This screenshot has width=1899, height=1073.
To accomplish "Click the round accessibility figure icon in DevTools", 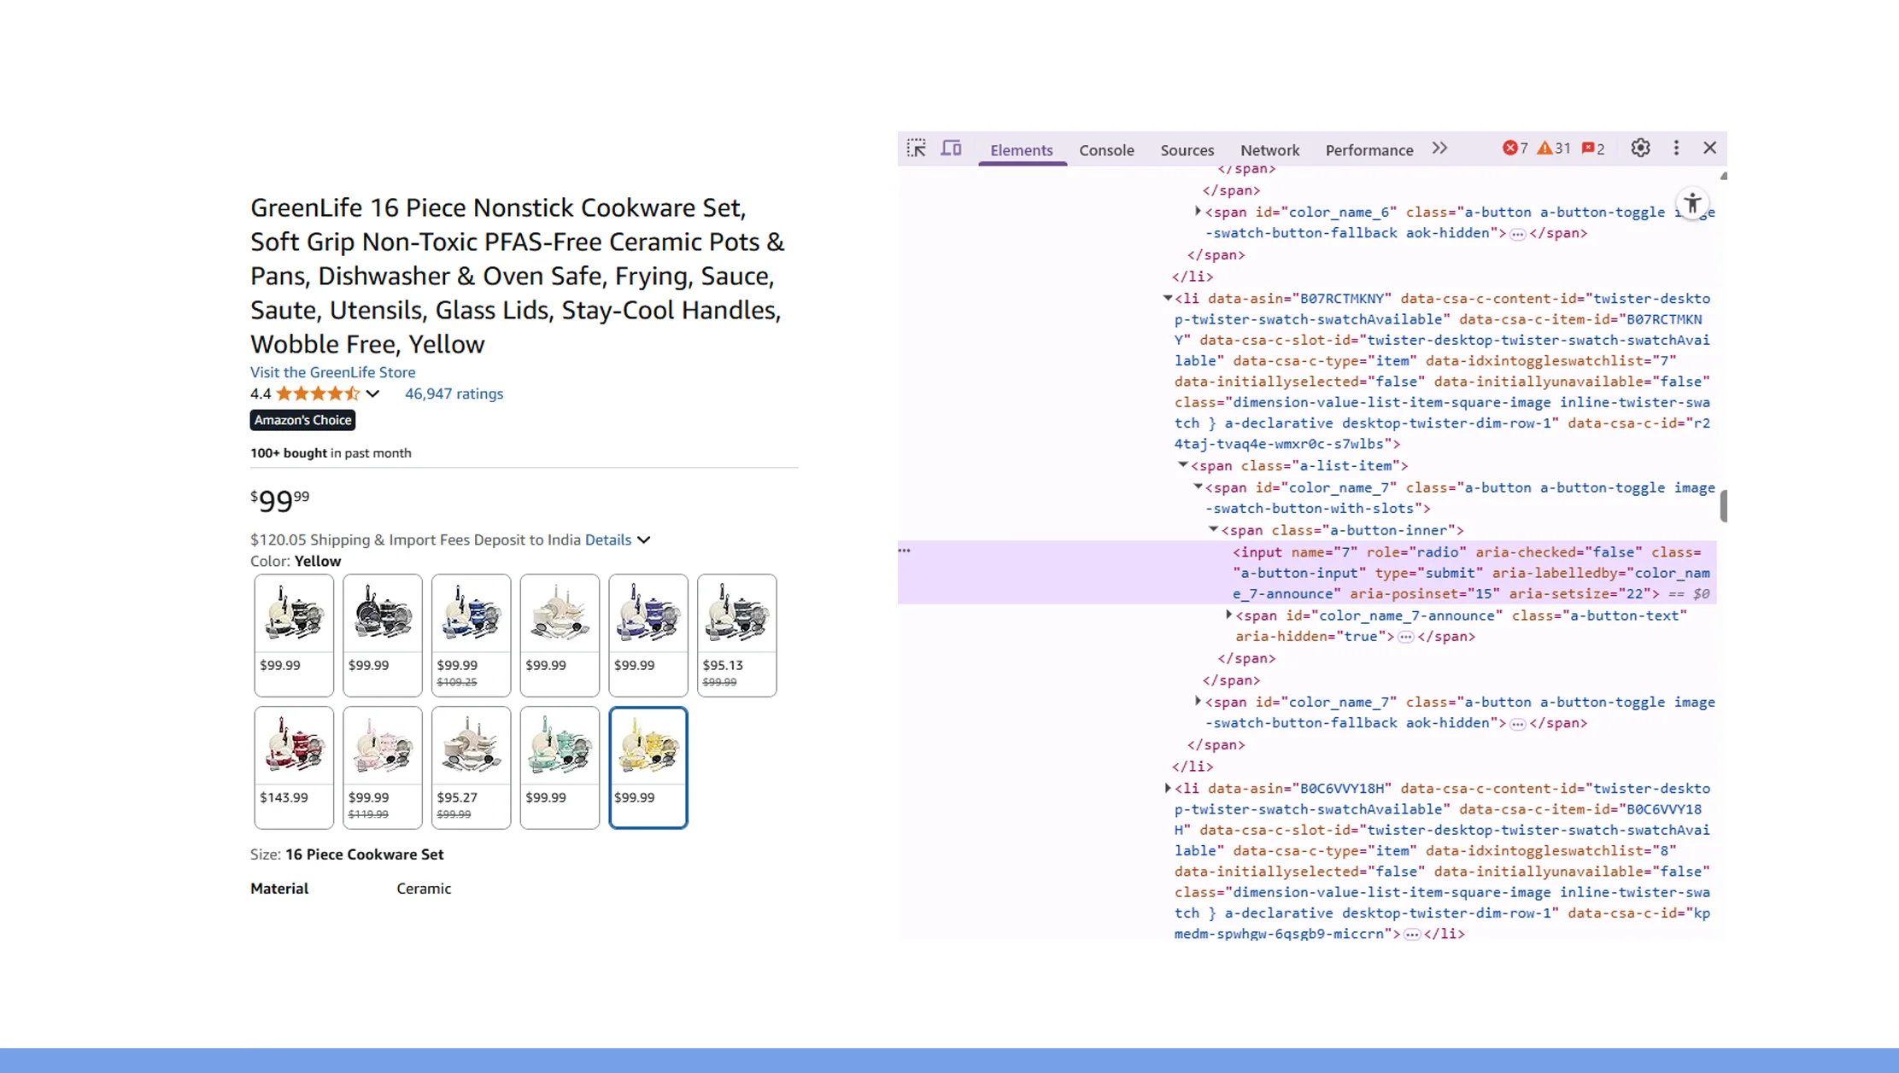I will (x=1692, y=204).
